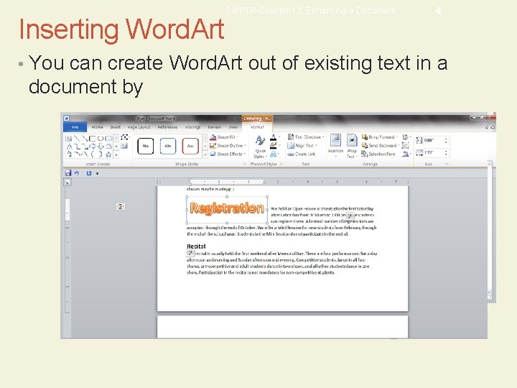This screenshot has height=388, width=517.
Task: Expand the Shape Fill dropdown
Action: click(x=229, y=137)
